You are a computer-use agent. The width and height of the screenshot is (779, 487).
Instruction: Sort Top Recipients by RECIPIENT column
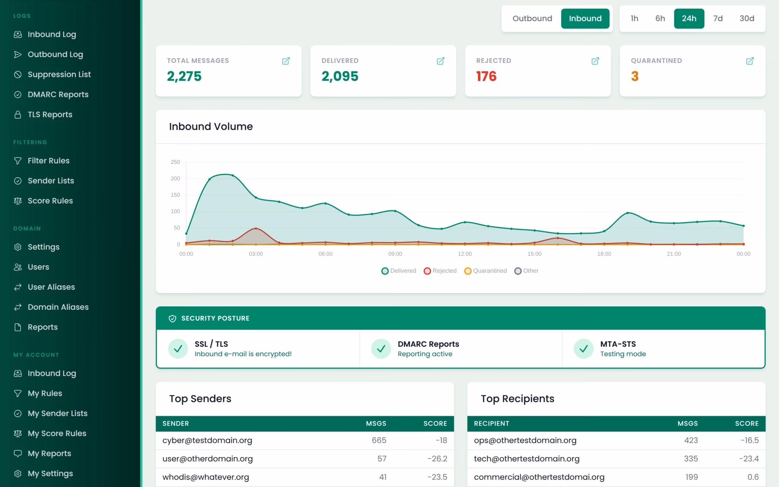click(491, 423)
